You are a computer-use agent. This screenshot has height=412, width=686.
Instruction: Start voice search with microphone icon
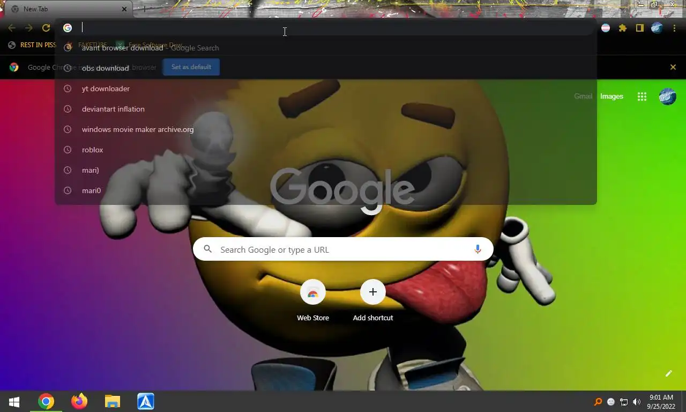pos(478,249)
